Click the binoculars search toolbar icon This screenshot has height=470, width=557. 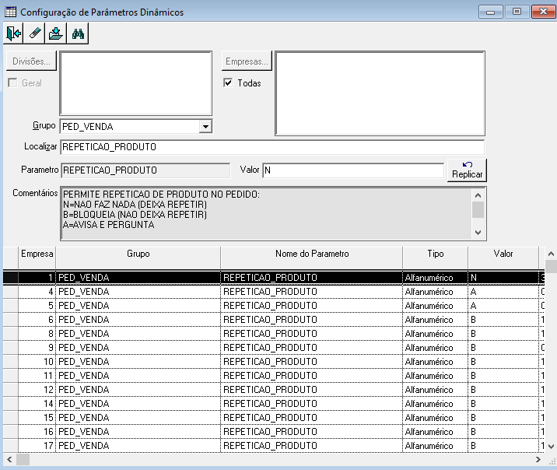click(x=78, y=33)
